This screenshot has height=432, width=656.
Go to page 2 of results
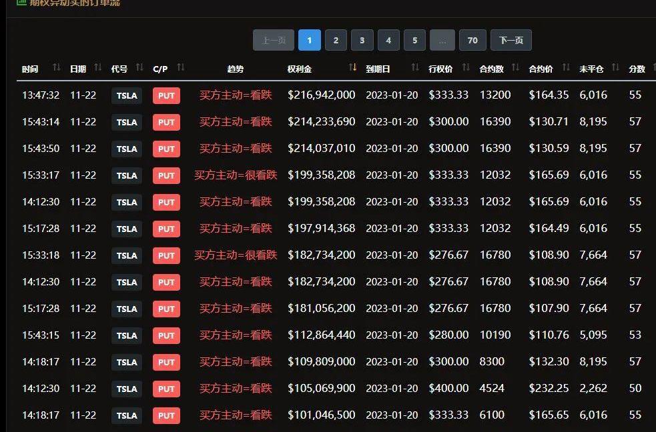[x=336, y=41]
